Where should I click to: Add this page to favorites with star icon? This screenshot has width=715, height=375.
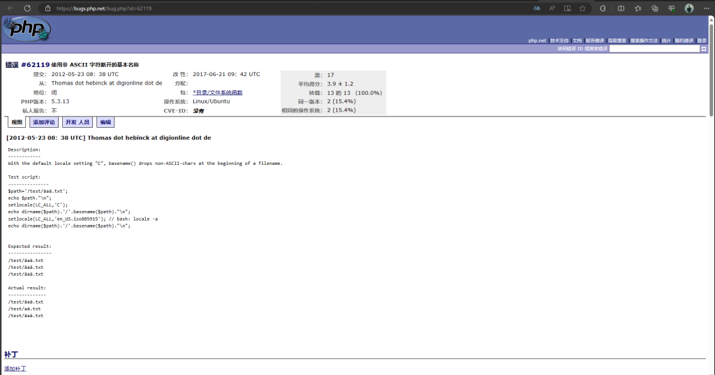581,8
